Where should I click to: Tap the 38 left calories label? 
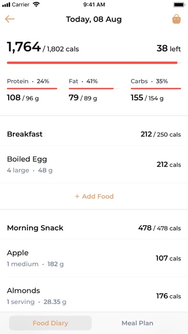point(169,49)
